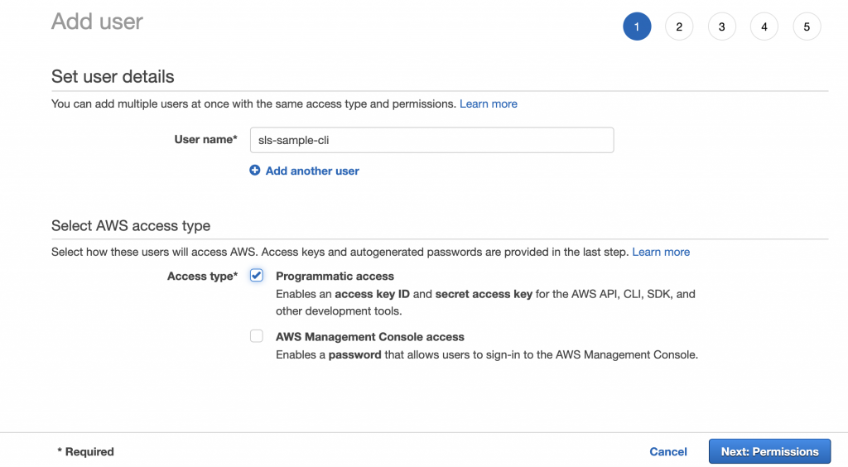Open Learn more link about access types
The height and width of the screenshot is (467, 848).
pos(661,252)
